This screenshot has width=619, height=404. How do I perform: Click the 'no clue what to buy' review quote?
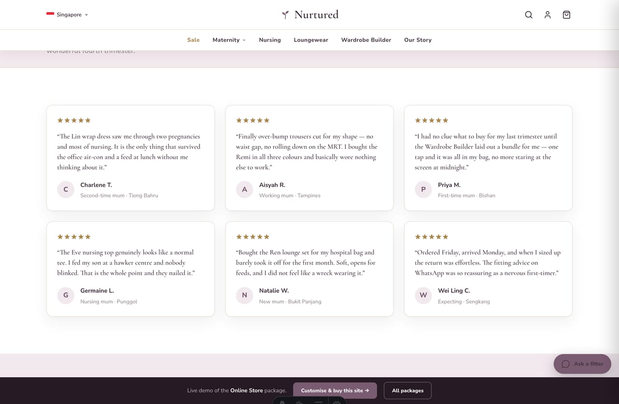pyautogui.click(x=486, y=152)
